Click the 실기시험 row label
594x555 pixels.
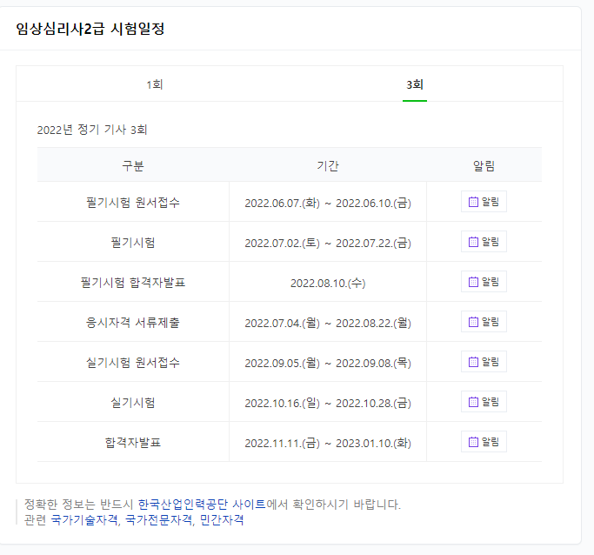click(133, 402)
